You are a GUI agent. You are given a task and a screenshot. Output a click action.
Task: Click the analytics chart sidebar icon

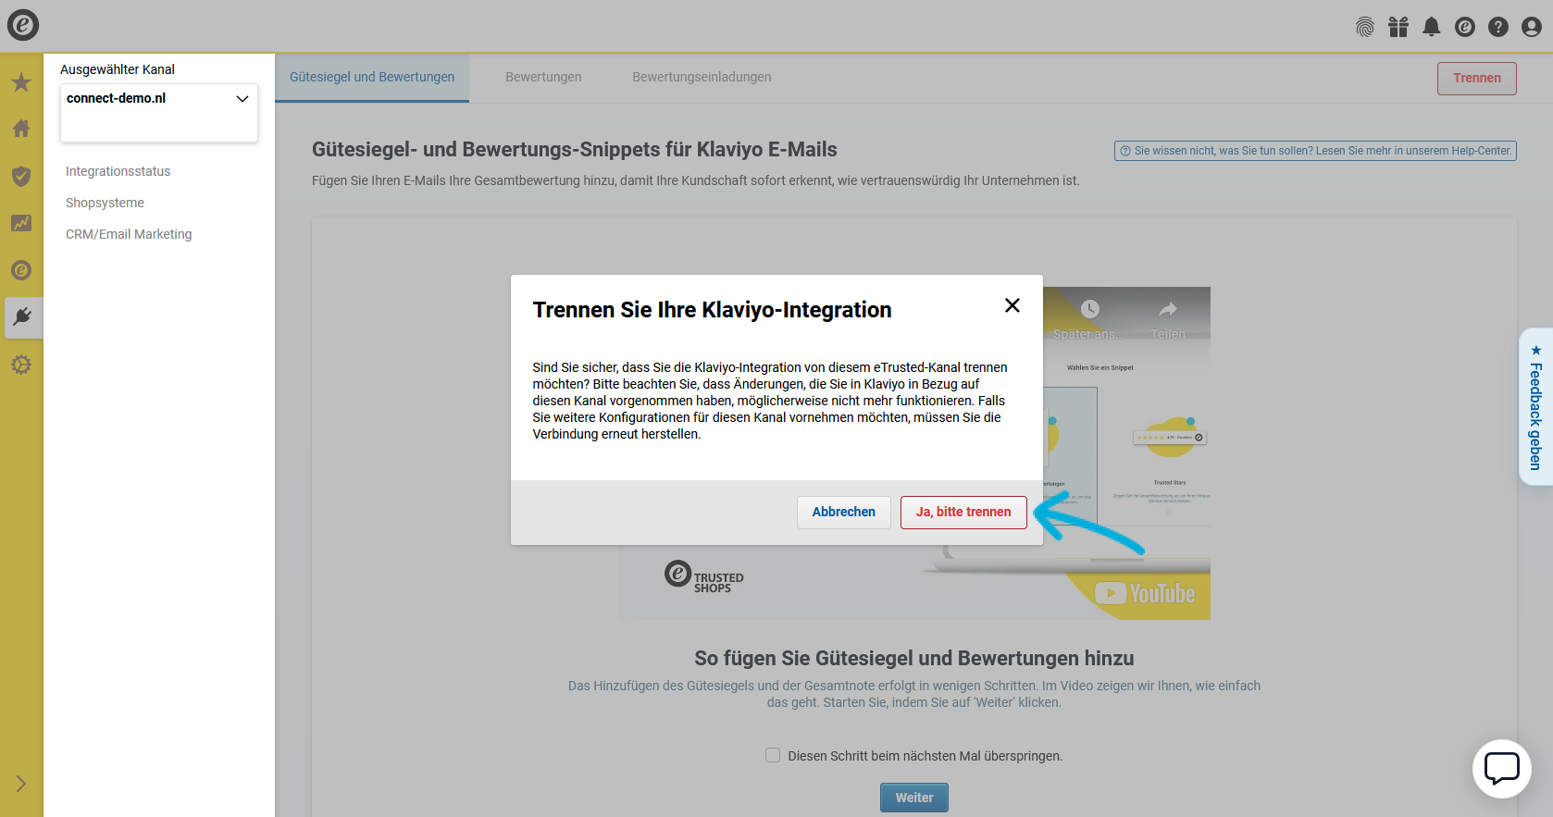[21, 223]
